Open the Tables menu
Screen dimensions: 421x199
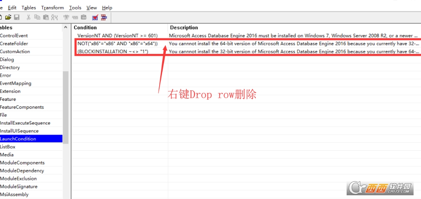(x=29, y=8)
